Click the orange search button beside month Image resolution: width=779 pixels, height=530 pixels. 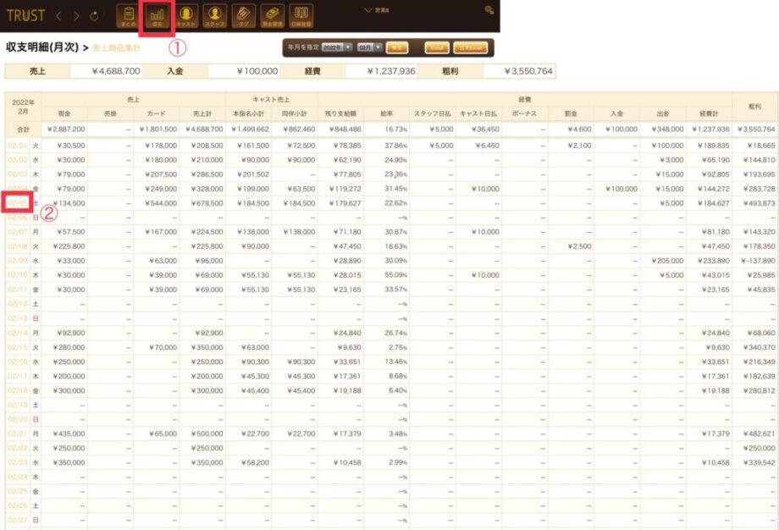point(397,47)
